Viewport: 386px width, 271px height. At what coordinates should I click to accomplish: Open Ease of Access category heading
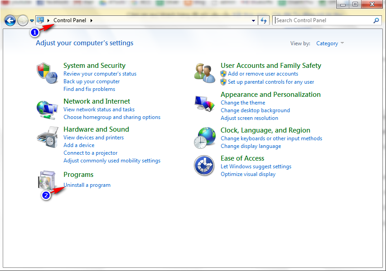[242, 158]
